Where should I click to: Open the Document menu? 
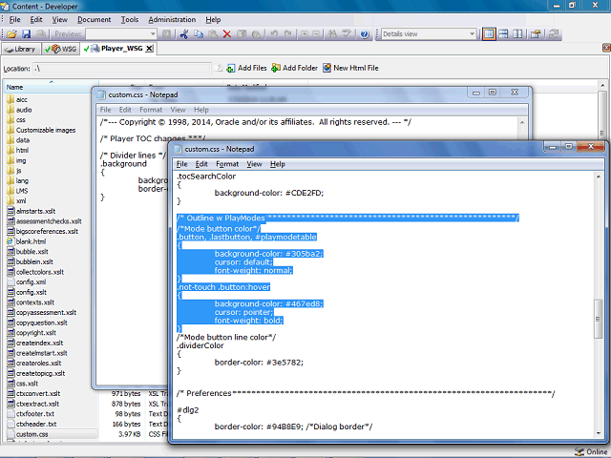[x=94, y=20]
